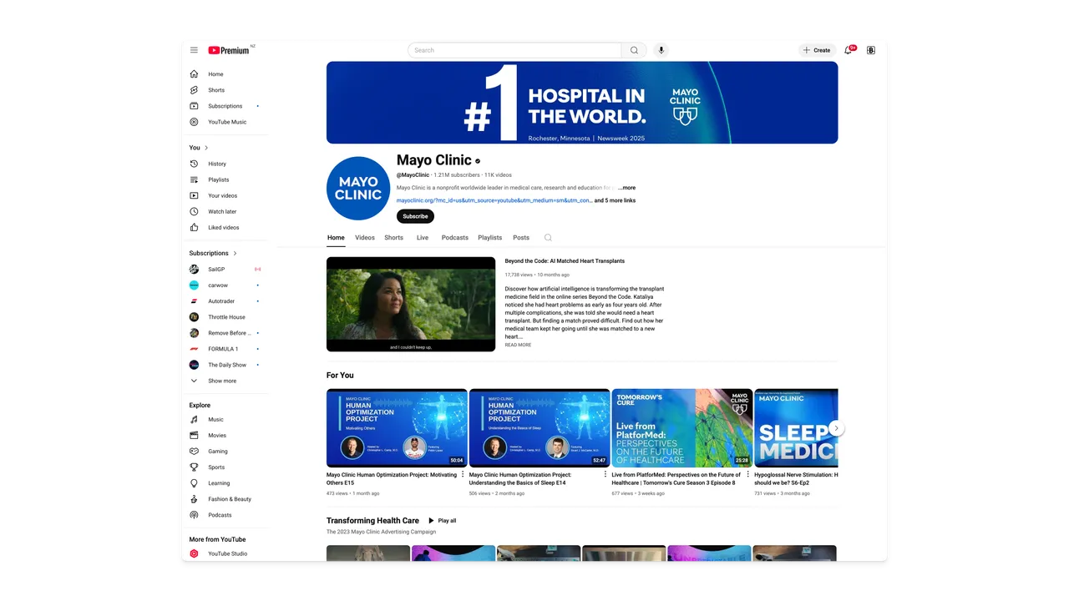Subscribe to Mayo Clinic channel
The height and width of the screenshot is (601, 1069).
415,216
